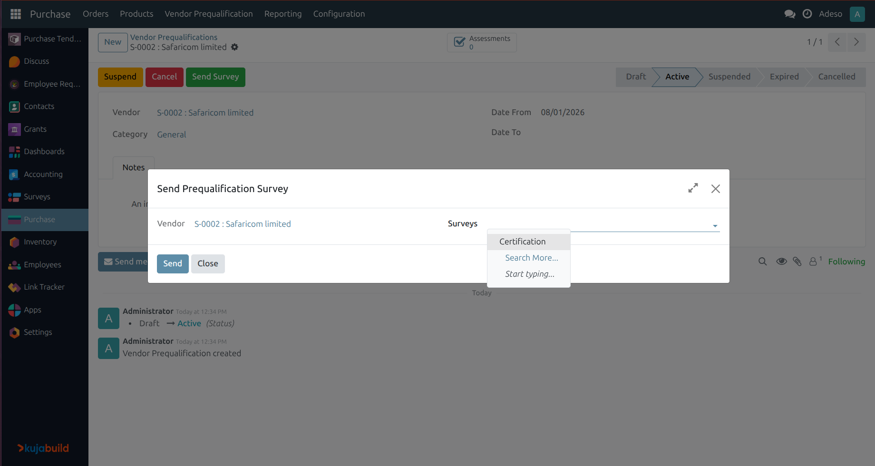Open conversations chat icon in top bar

point(790,14)
